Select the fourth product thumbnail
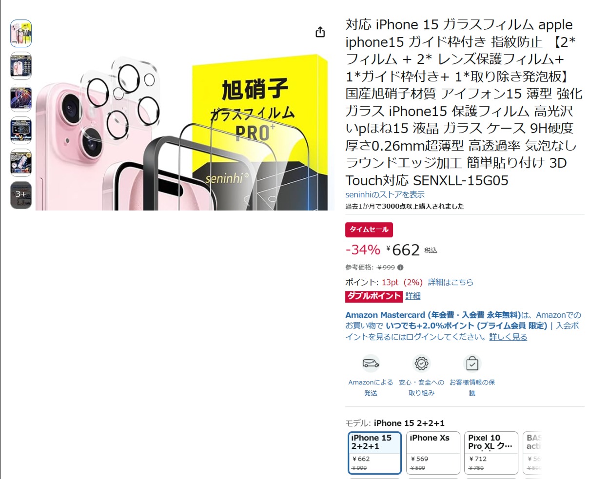Screen dimensions: 589x479 tap(21, 131)
